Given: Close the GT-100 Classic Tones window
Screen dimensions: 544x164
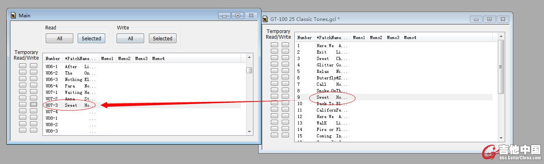Looking at the screenshot, I should (502, 19).
